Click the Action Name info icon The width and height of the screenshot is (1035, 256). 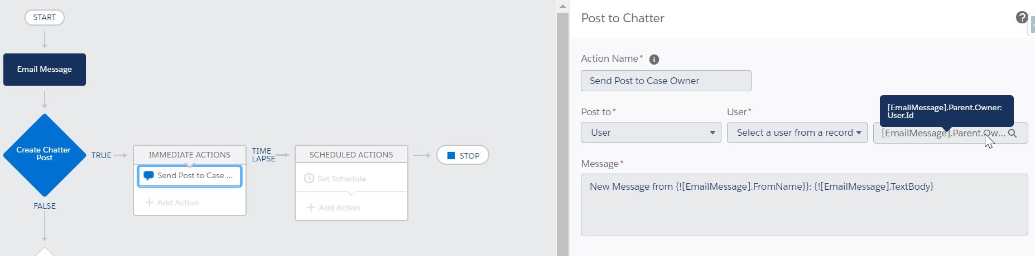(654, 60)
